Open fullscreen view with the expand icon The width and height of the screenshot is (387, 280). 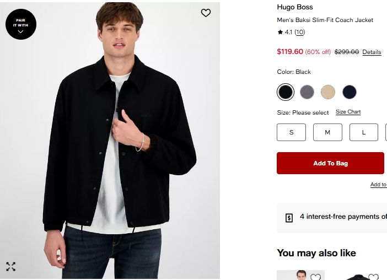tap(10, 267)
